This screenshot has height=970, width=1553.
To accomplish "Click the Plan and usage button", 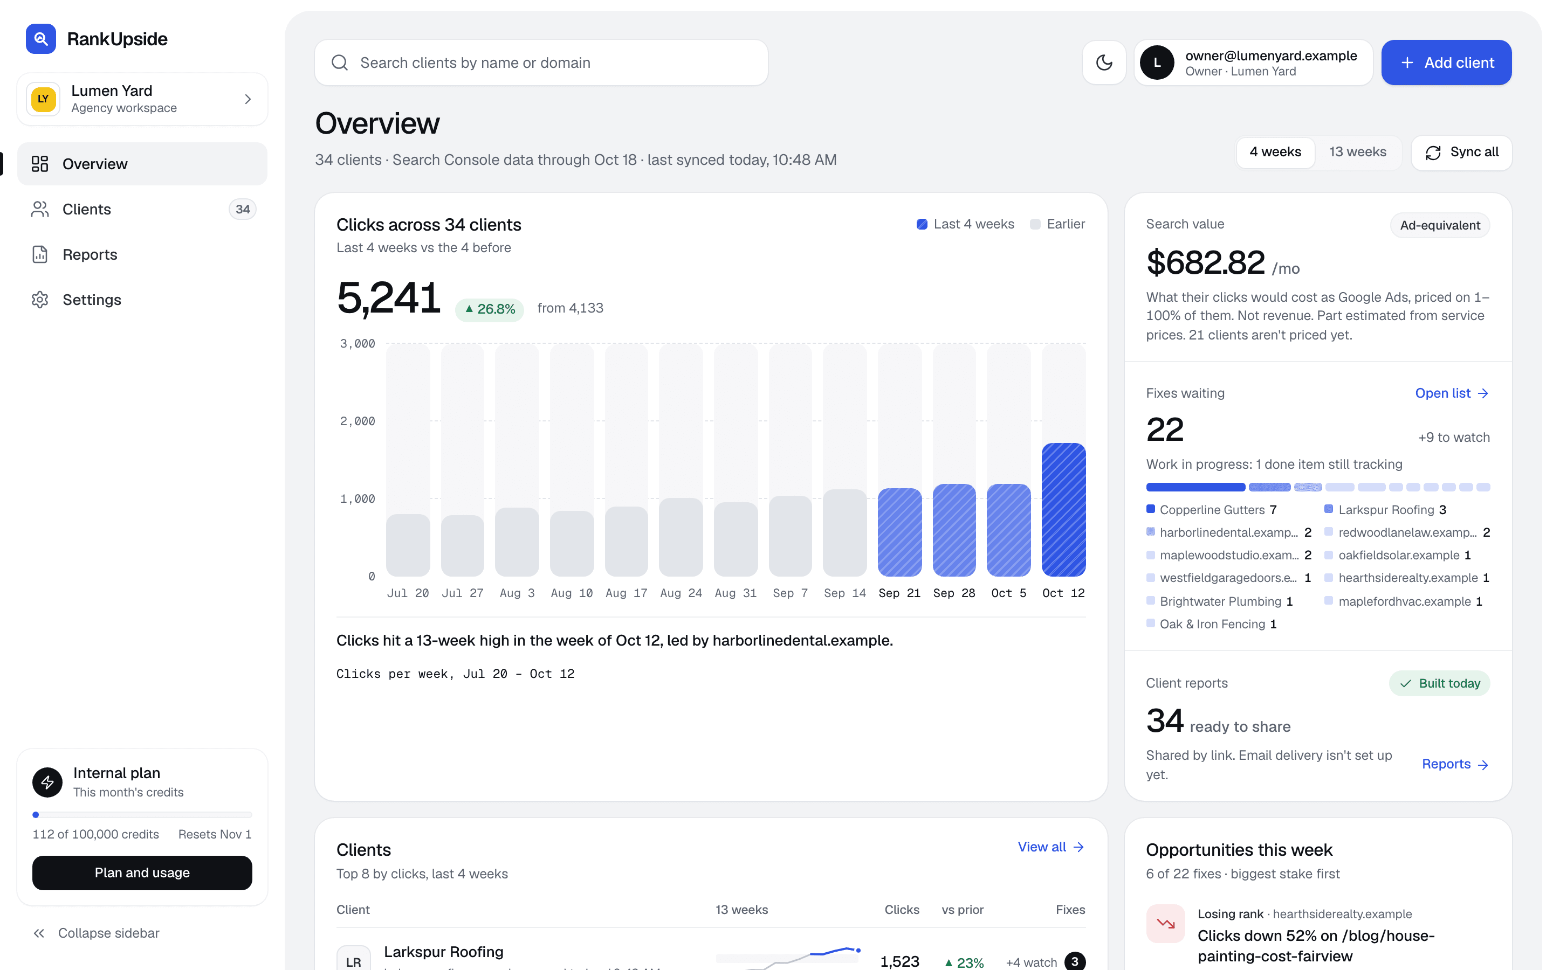I will coord(142,872).
